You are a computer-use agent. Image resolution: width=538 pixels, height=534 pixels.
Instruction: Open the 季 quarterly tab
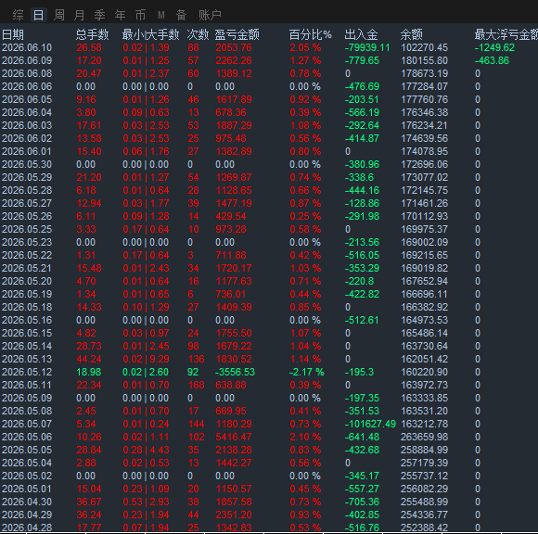tap(99, 15)
